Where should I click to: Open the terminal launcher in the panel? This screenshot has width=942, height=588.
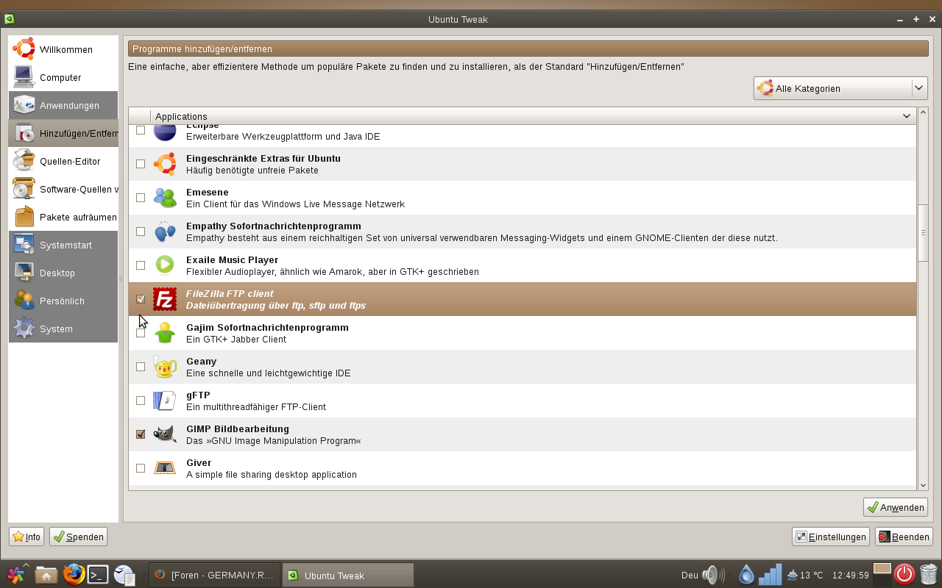[x=99, y=575]
